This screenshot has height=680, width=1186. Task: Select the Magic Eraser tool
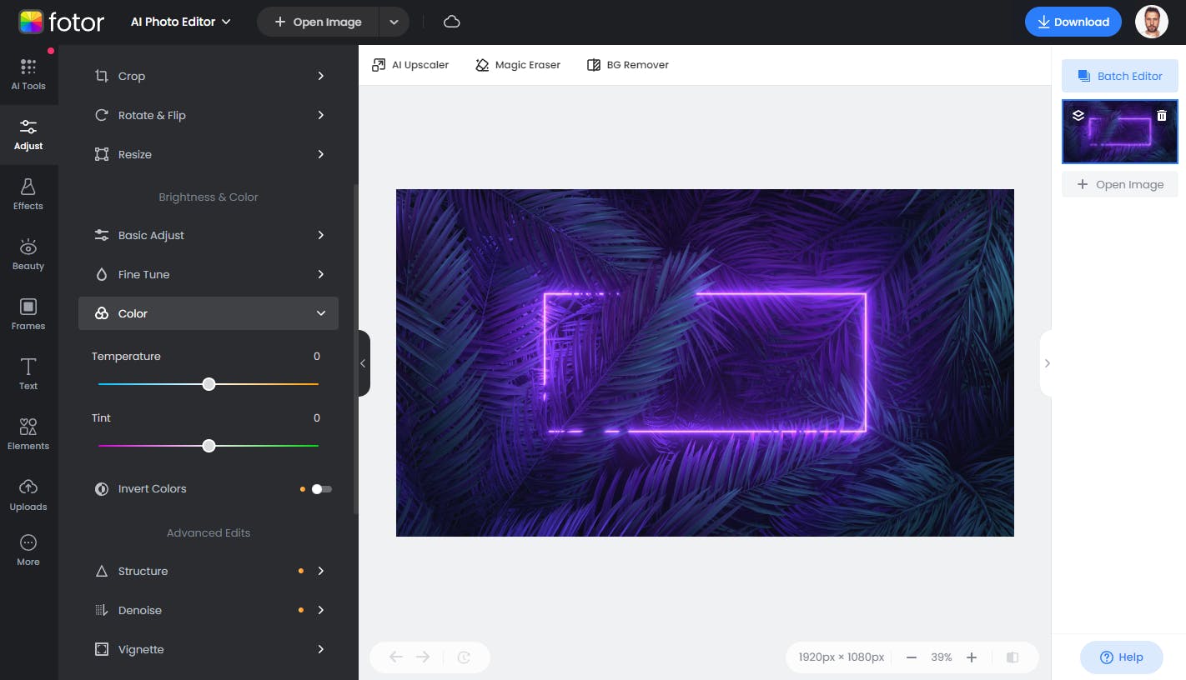pos(518,65)
